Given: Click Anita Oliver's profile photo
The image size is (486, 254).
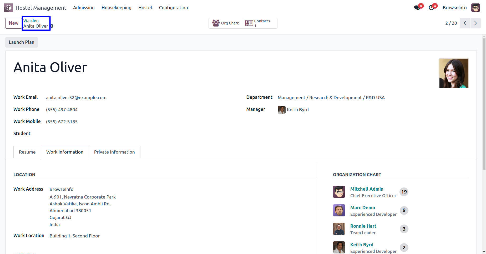Looking at the screenshot, I should click(x=454, y=73).
